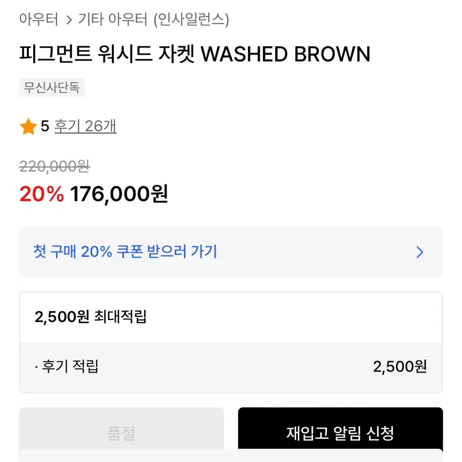The image size is (462, 462).
Task: Click the orange star rating icon
Action: click(x=28, y=127)
